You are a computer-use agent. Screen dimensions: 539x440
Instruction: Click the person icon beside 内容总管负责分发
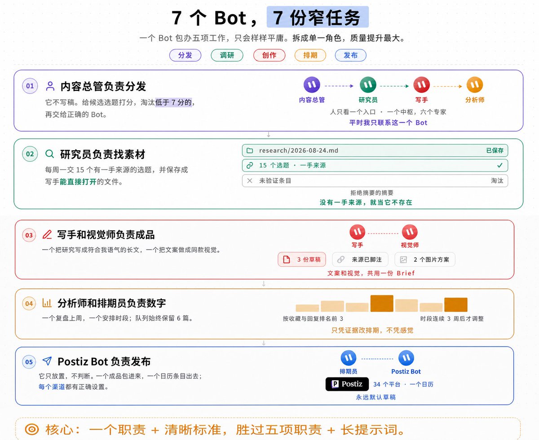(x=50, y=86)
